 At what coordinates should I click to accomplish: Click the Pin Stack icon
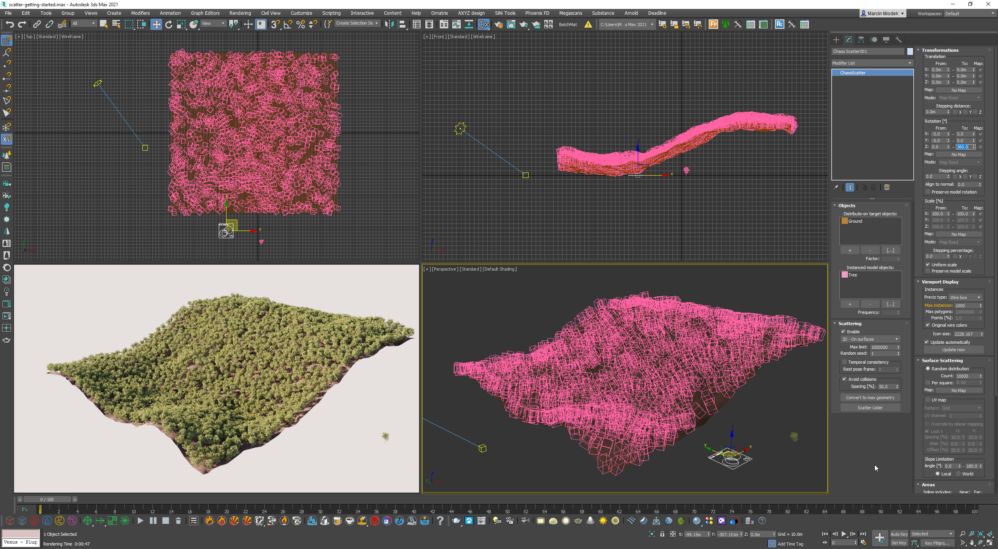[x=836, y=188]
